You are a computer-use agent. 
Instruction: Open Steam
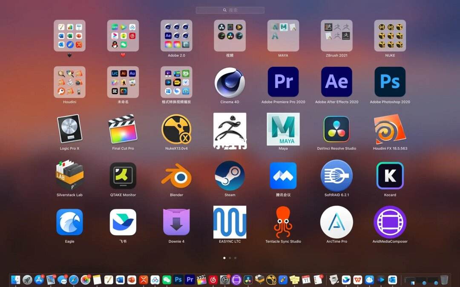pos(230,176)
